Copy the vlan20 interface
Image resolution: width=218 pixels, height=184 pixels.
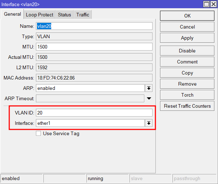(x=187, y=73)
